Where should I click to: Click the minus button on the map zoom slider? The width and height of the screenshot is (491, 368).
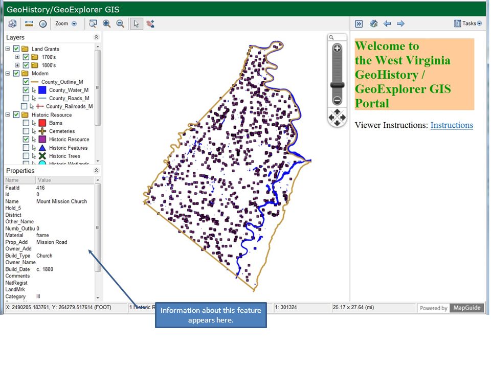(337, 101)
